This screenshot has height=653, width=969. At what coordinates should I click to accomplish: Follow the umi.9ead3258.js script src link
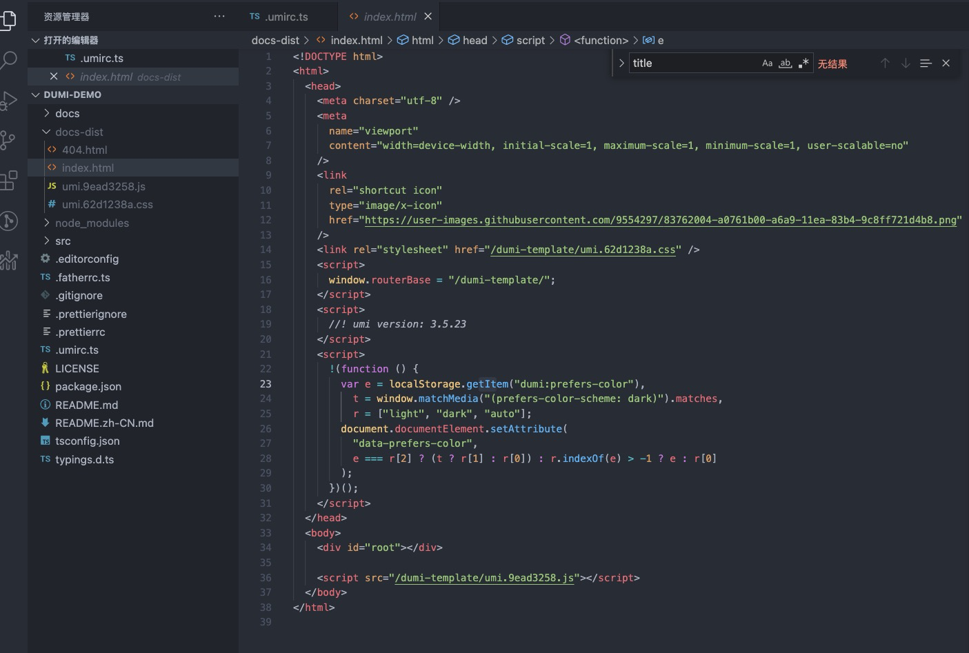(x=484, y=578)
